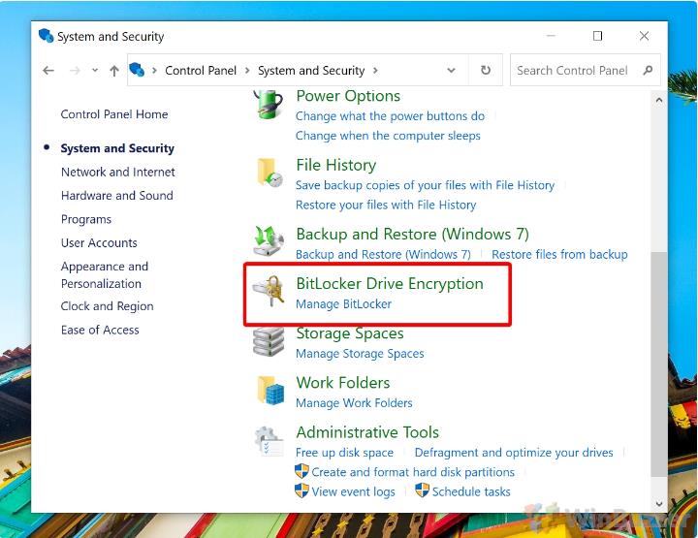Select System and Security in the sidebar
The image size is (698, 538).
117,148
